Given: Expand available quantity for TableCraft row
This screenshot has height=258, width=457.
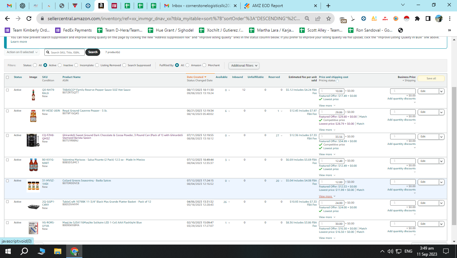Looking at the screenshot, I should point(229,202).
